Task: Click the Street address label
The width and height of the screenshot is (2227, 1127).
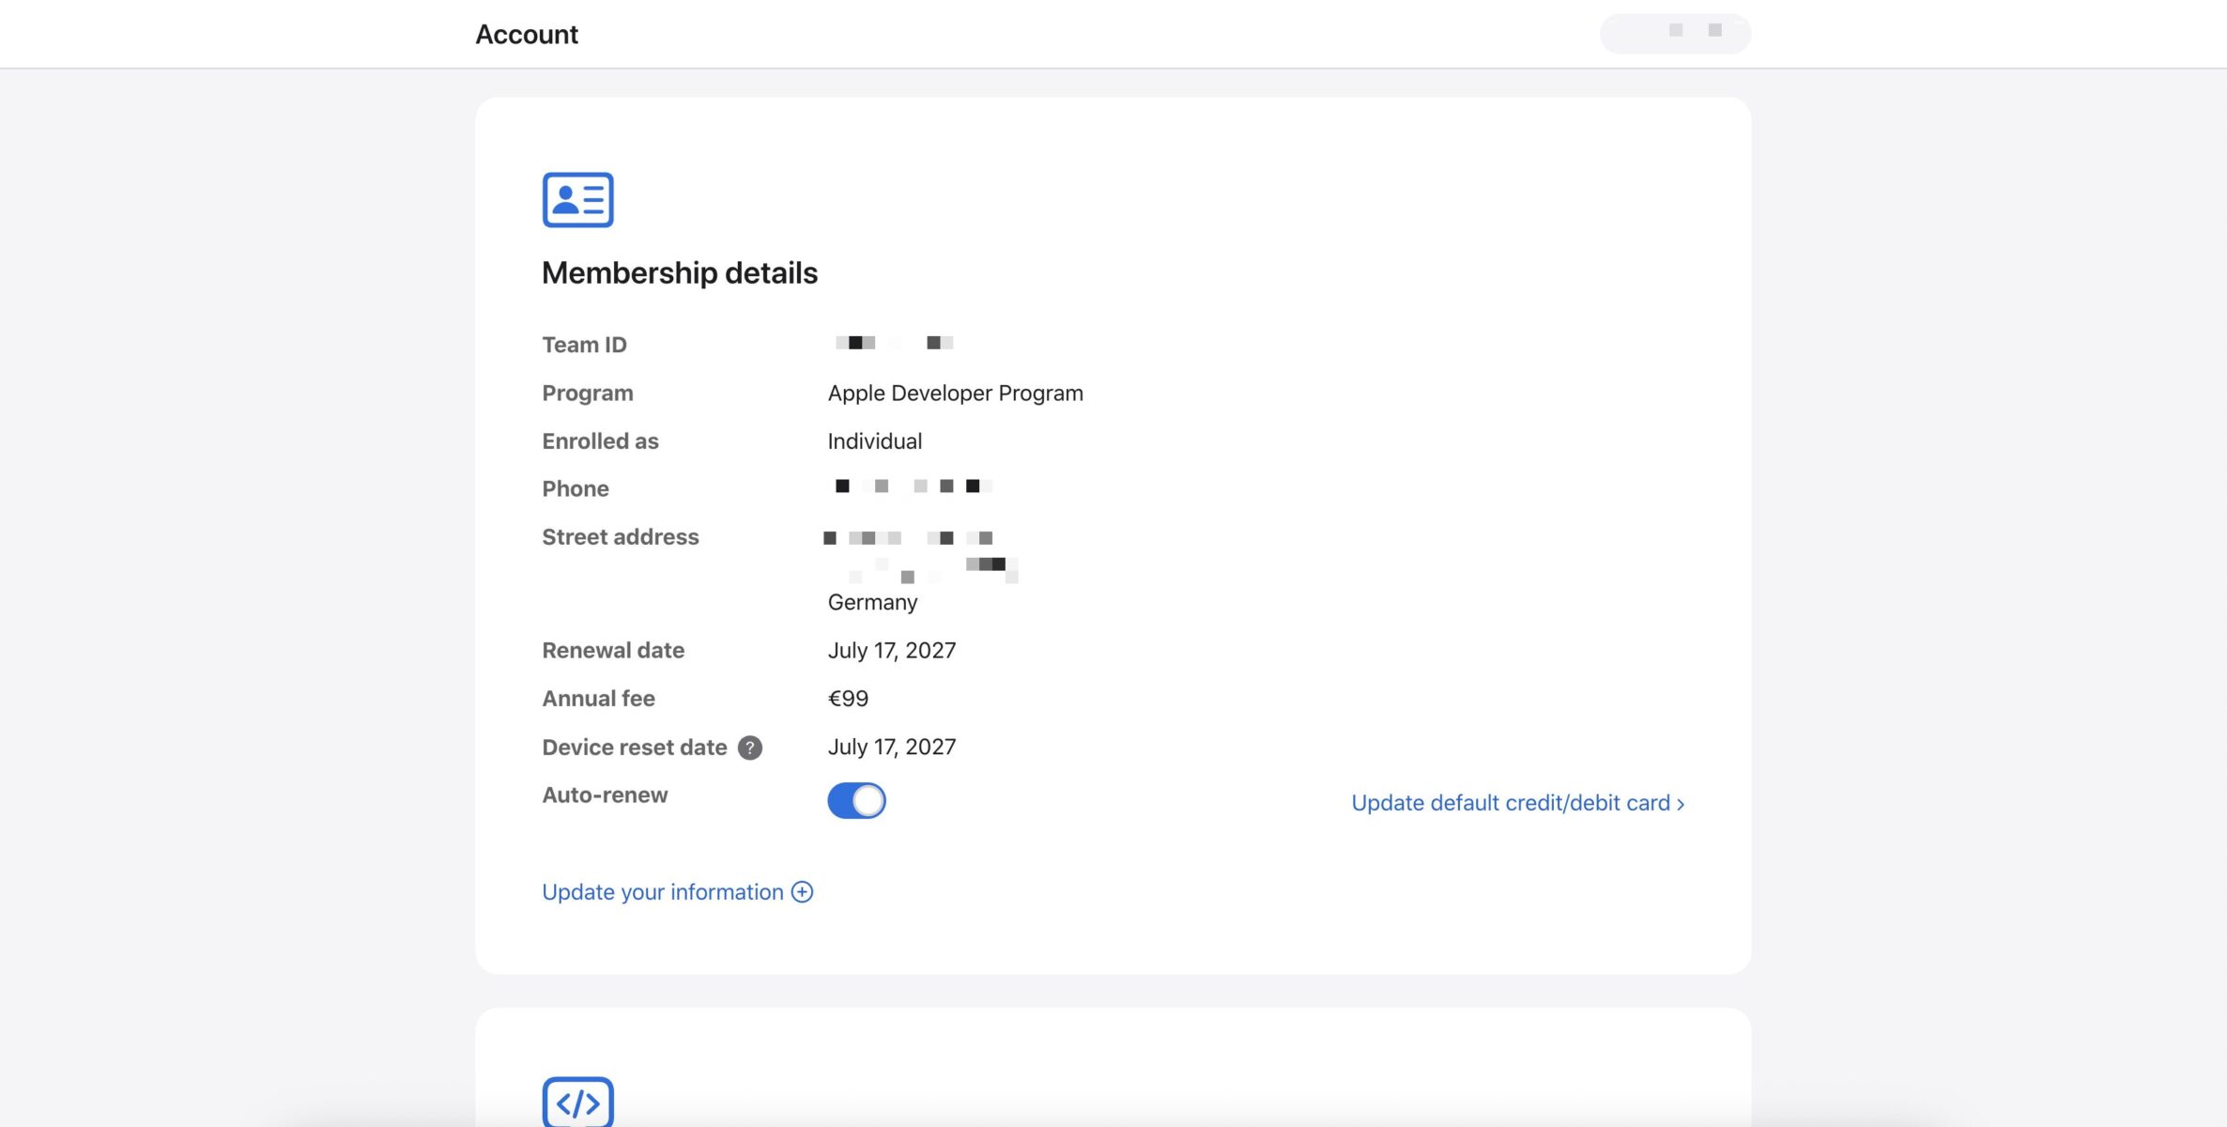Action: pos(621,536)
